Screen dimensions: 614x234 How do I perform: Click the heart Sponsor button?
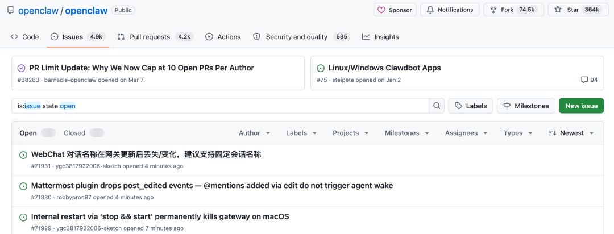point(395,10)
